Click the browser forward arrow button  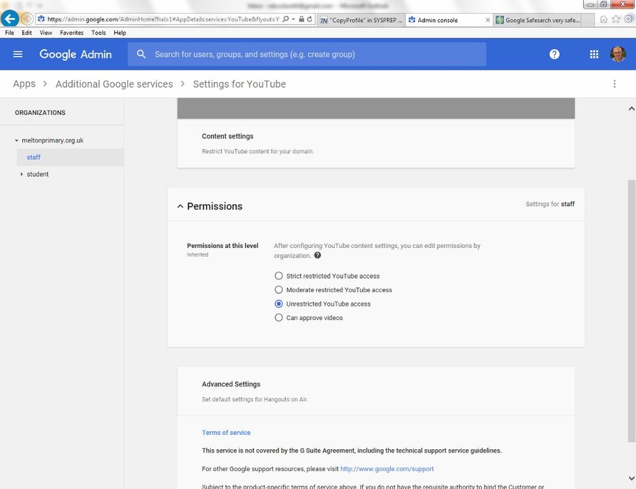(27, 19)
